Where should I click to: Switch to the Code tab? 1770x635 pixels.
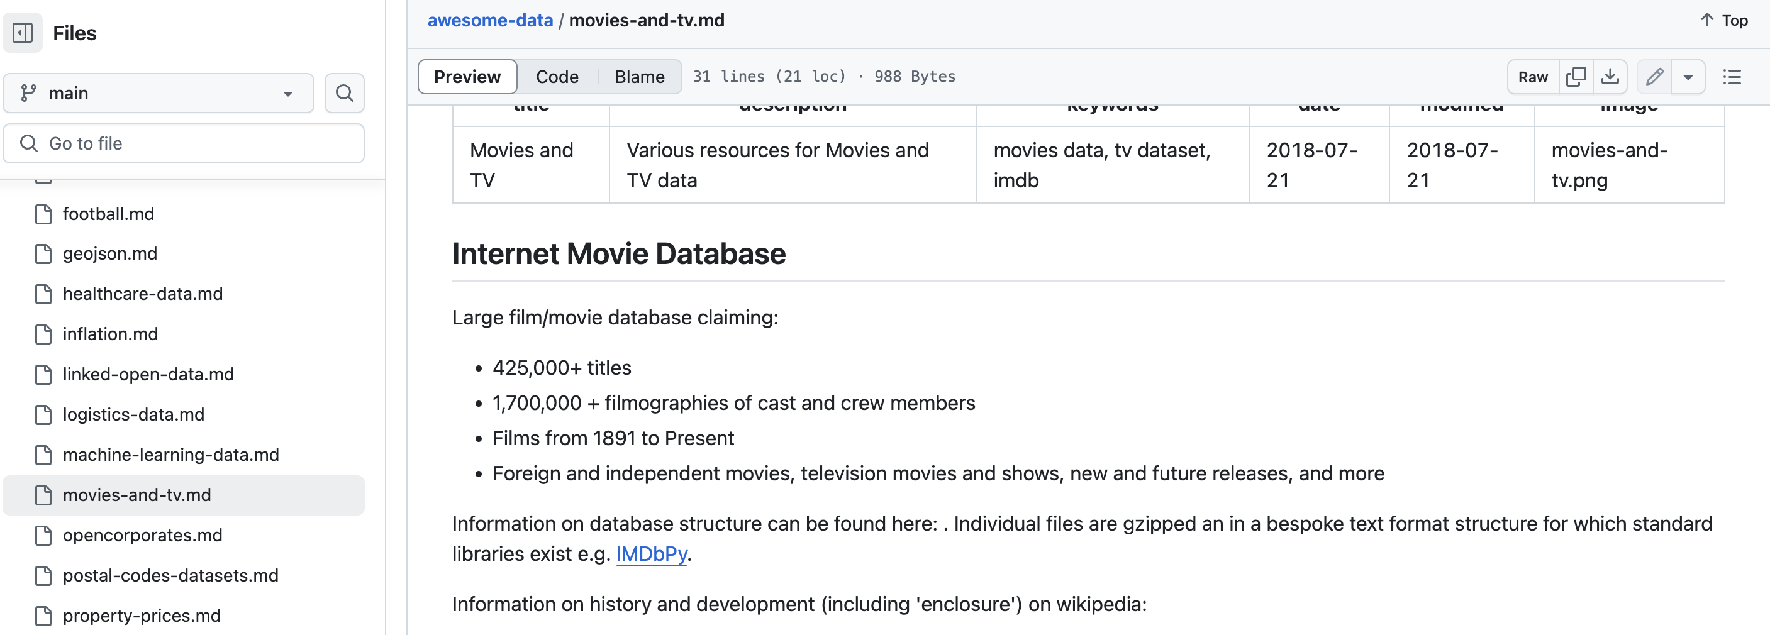(x=557, y=76)
